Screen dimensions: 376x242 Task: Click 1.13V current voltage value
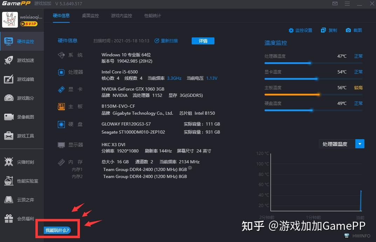tap(212, 78)
